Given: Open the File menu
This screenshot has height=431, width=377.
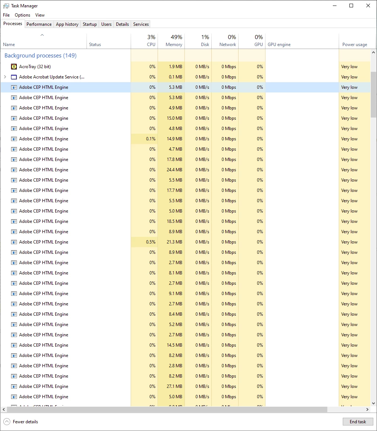Looking at the screenshot, I should (x=6, y=15).
